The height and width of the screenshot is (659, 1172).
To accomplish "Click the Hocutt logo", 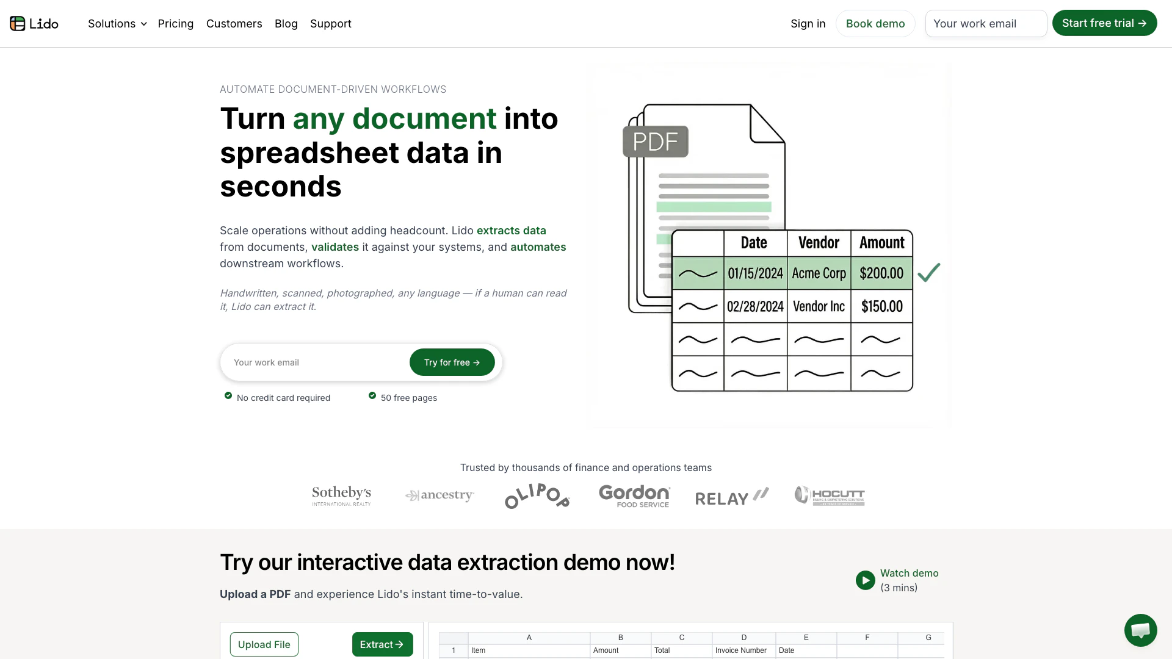I will click(x=830, y=495).
